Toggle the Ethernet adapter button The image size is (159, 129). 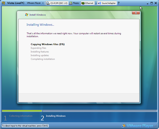click(88, 3)
